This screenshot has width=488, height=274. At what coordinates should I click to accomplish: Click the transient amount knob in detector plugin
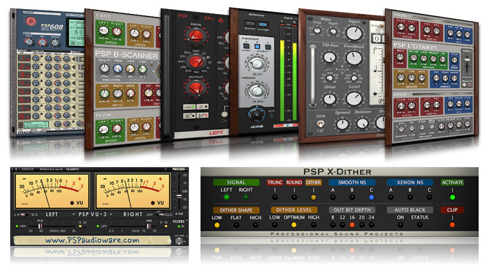click(256, 64)
